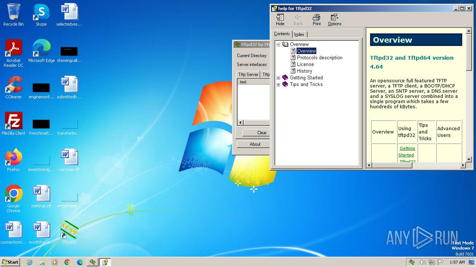This screenshot has height=267, width=476.
Task: Click the Tftpd32 tray icon
Action: point(412,262)
